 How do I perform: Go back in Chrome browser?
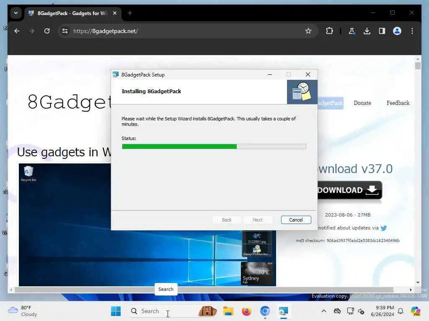coord(17,31)
